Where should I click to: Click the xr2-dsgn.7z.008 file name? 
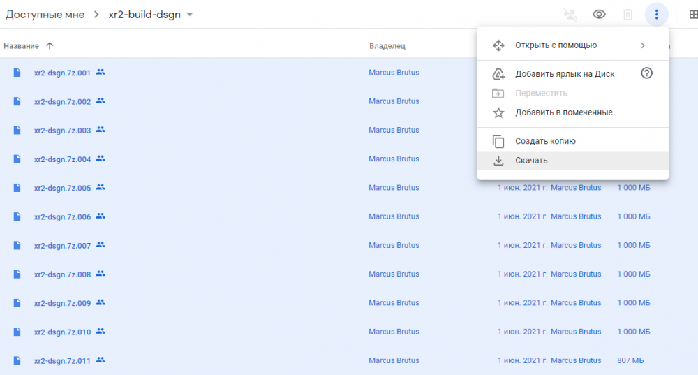click(62, 274)
